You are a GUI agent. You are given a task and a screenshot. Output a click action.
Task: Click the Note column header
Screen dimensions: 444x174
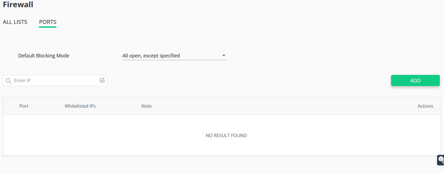tap(146, 106)
